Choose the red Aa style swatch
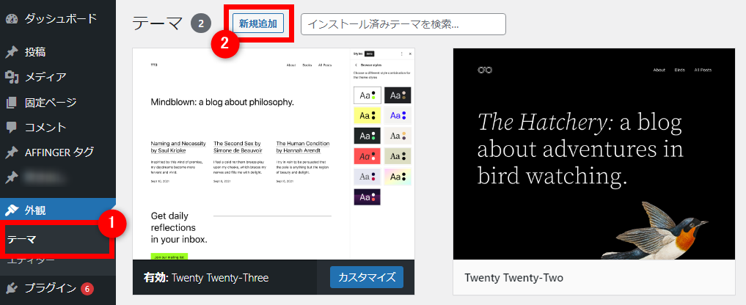 (367, 155)
